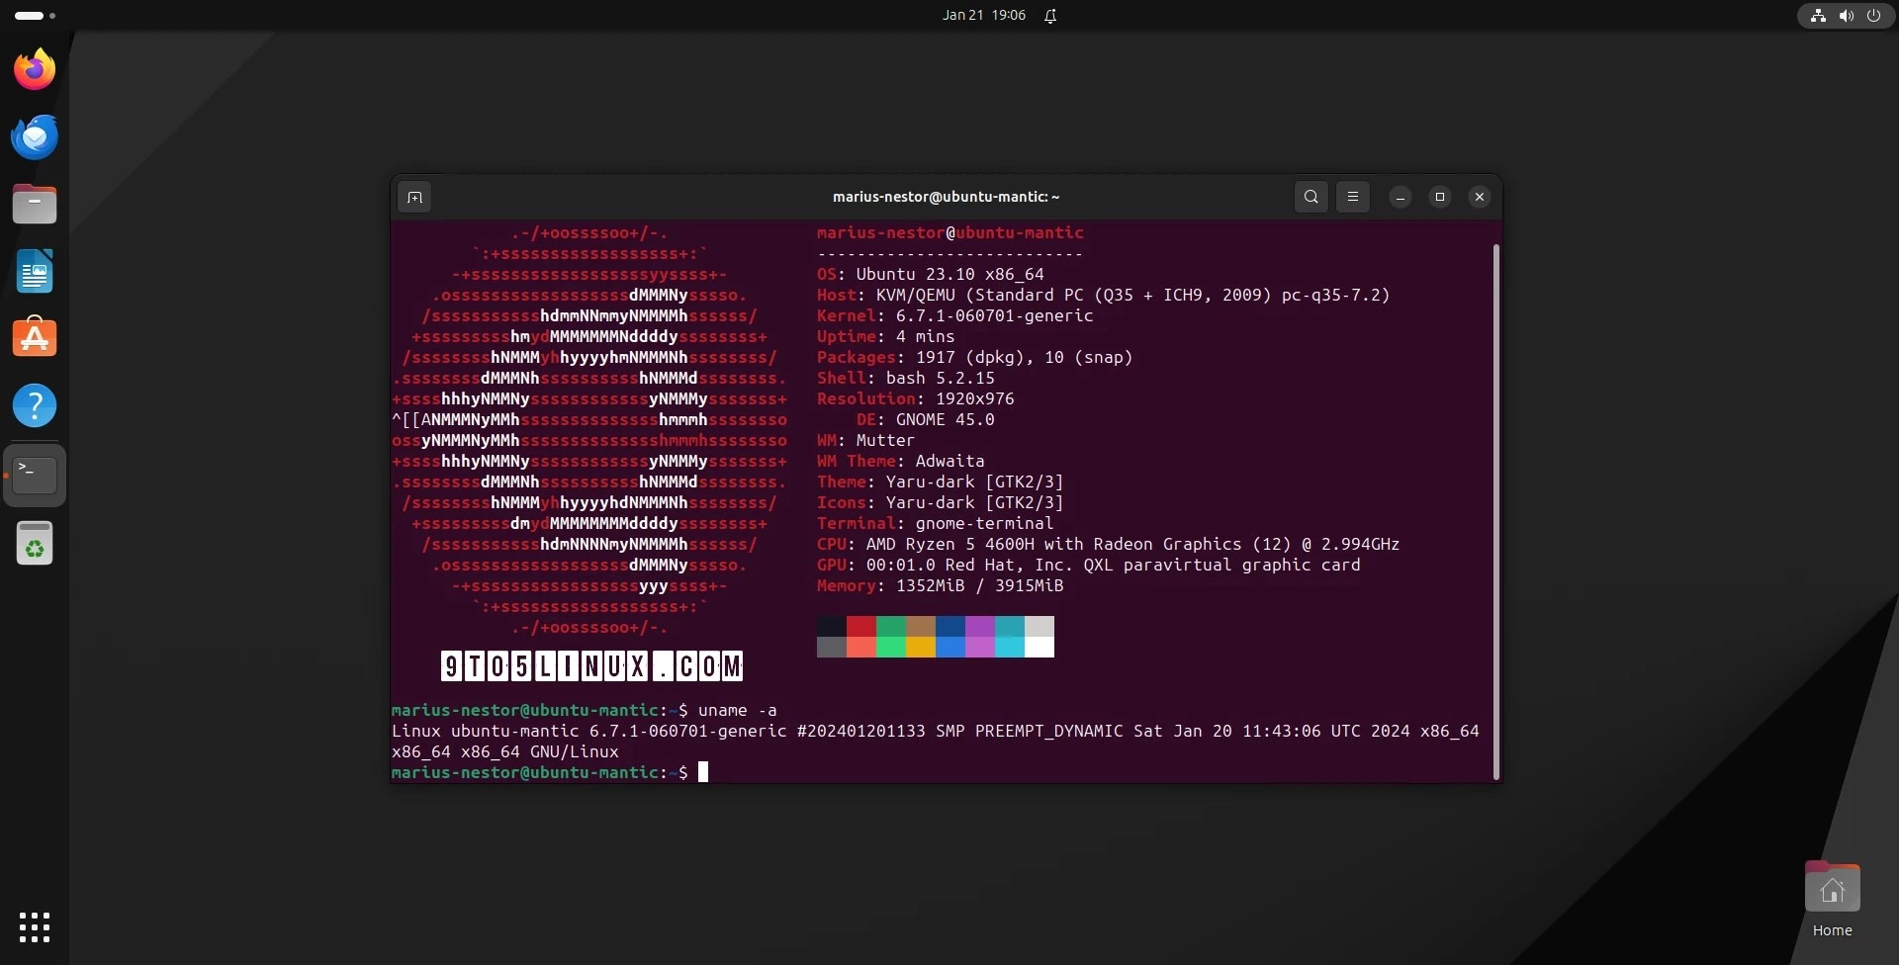Viewport: 1899px width, 965px height.
Task: Open the Files manager in the dock
Action: (x=35, y=204)
